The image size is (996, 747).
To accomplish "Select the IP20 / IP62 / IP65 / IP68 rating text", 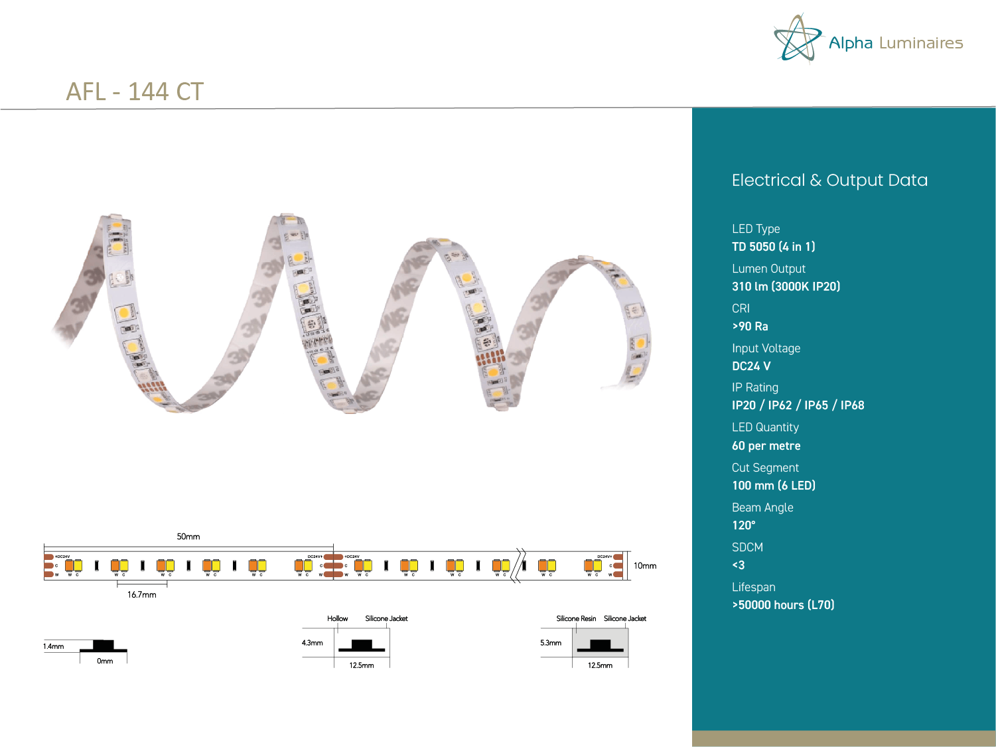I will pyautogui.click(x=798, y=405).
